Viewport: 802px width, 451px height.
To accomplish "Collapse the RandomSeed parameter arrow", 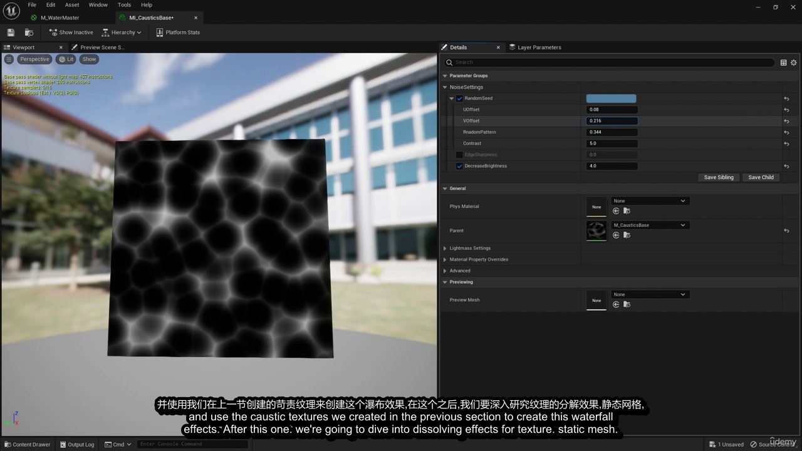I will (x=451, y=98).
